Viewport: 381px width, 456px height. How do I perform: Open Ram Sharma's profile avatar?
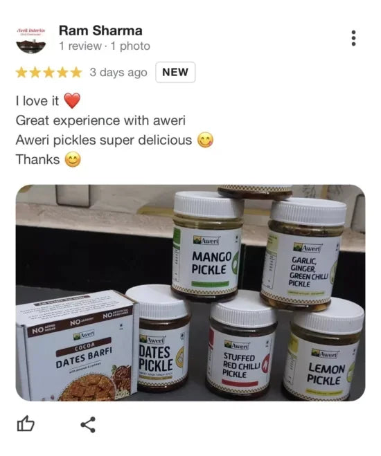pyautogui.click(x=31, y=39)
